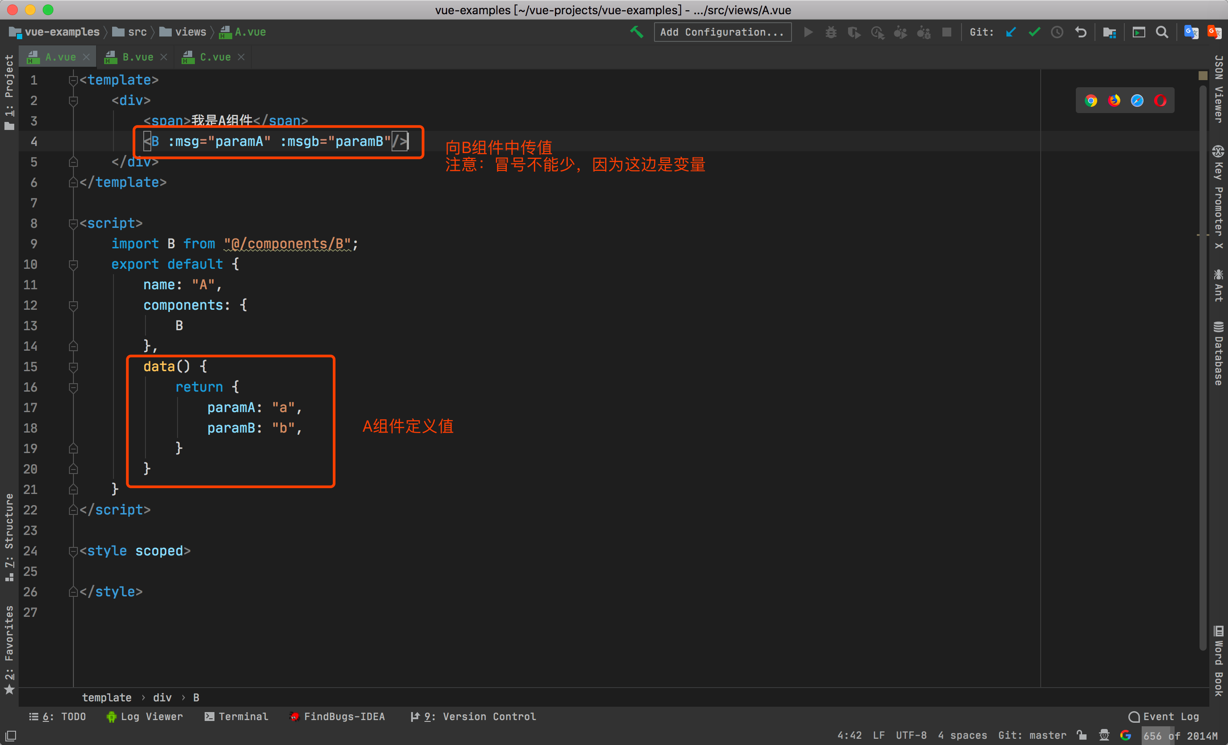Open in Chrome browser icon
1228x745 pixels.
(1091, 101)
